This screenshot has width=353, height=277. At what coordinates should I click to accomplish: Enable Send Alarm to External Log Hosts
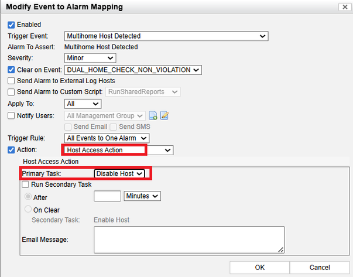click(11, 81)
